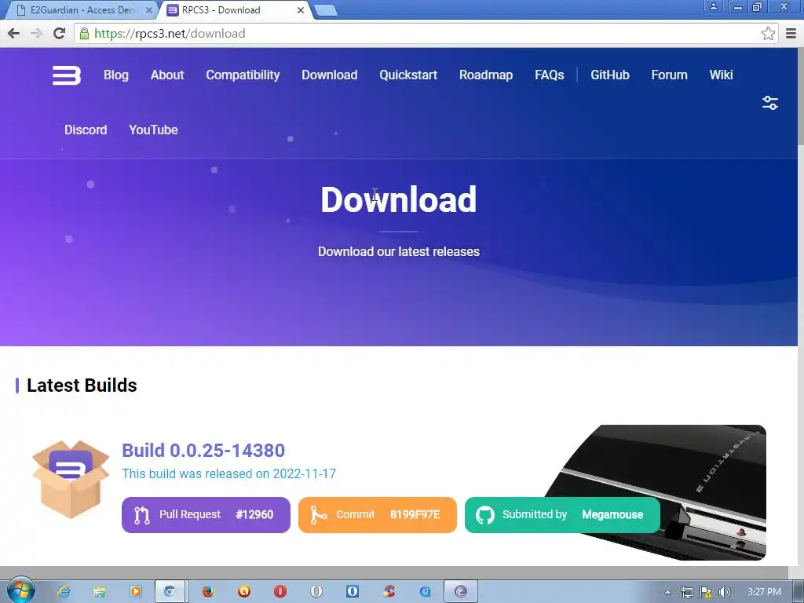Show hidden tray icons arrow
This screenshot has width=804, height=603.
(x=667, y=593)
